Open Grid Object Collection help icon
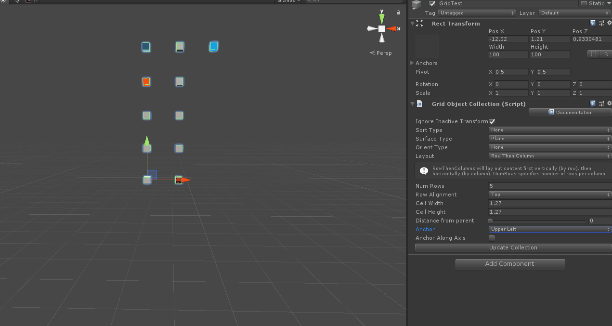Image resolution: width=612 pixels, height=326 pixels. click(593, 104)
